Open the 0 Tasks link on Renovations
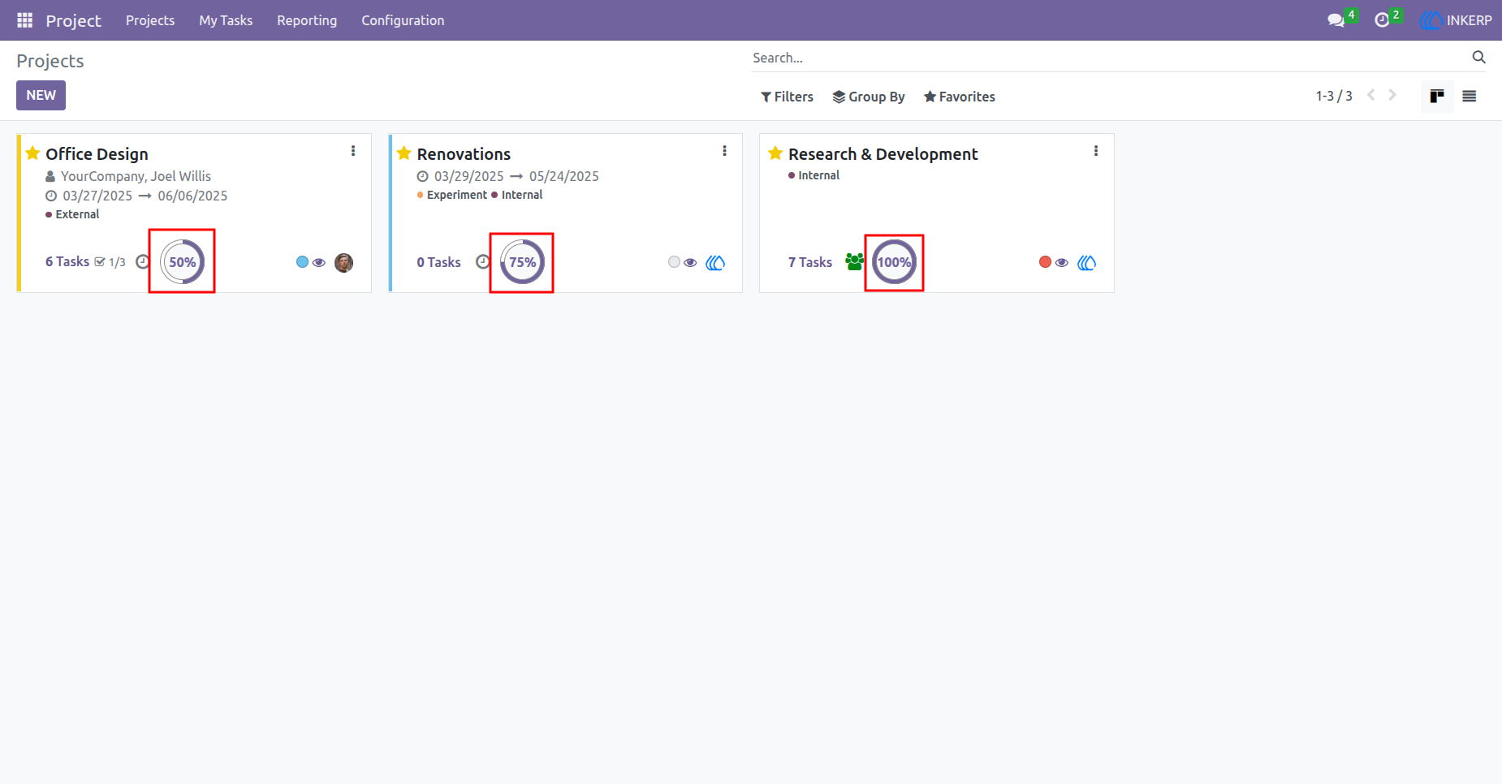 pos(438,262)
